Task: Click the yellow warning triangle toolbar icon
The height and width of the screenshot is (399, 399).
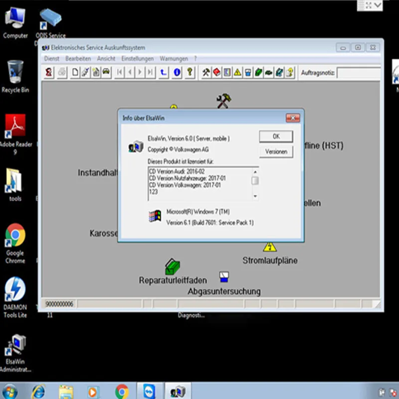Action: coord(237,72)
